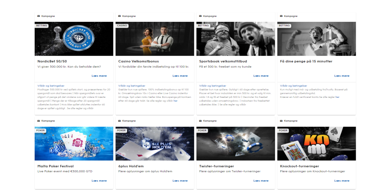Open Læs mere for Knockout-turneringer
This screenshot has height=195, width=390.
coord(342,181)
